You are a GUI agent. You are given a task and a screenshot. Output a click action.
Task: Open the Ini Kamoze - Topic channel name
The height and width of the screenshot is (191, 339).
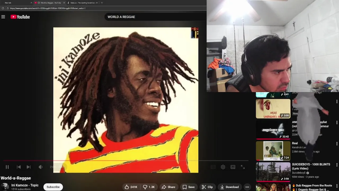click(x=25, y=185)
